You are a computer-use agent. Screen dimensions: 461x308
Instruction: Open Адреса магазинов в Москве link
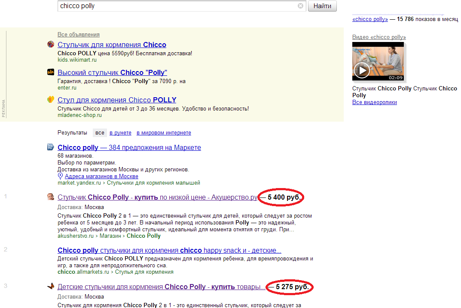point(101,176)
